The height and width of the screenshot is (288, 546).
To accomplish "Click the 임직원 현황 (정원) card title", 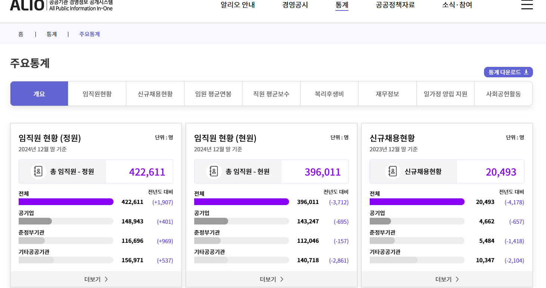I will click(50, 138).
